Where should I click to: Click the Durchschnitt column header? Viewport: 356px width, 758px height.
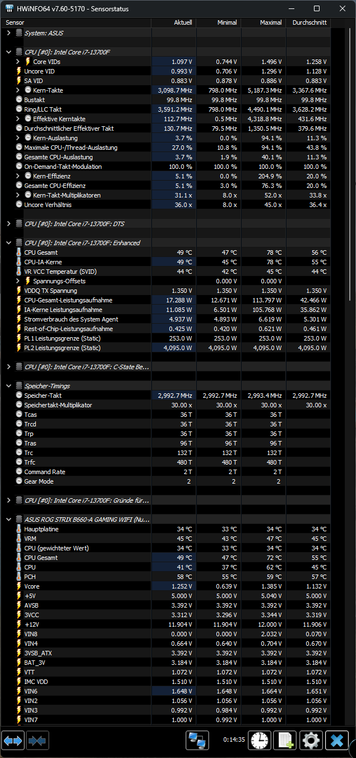pos(308,22)
